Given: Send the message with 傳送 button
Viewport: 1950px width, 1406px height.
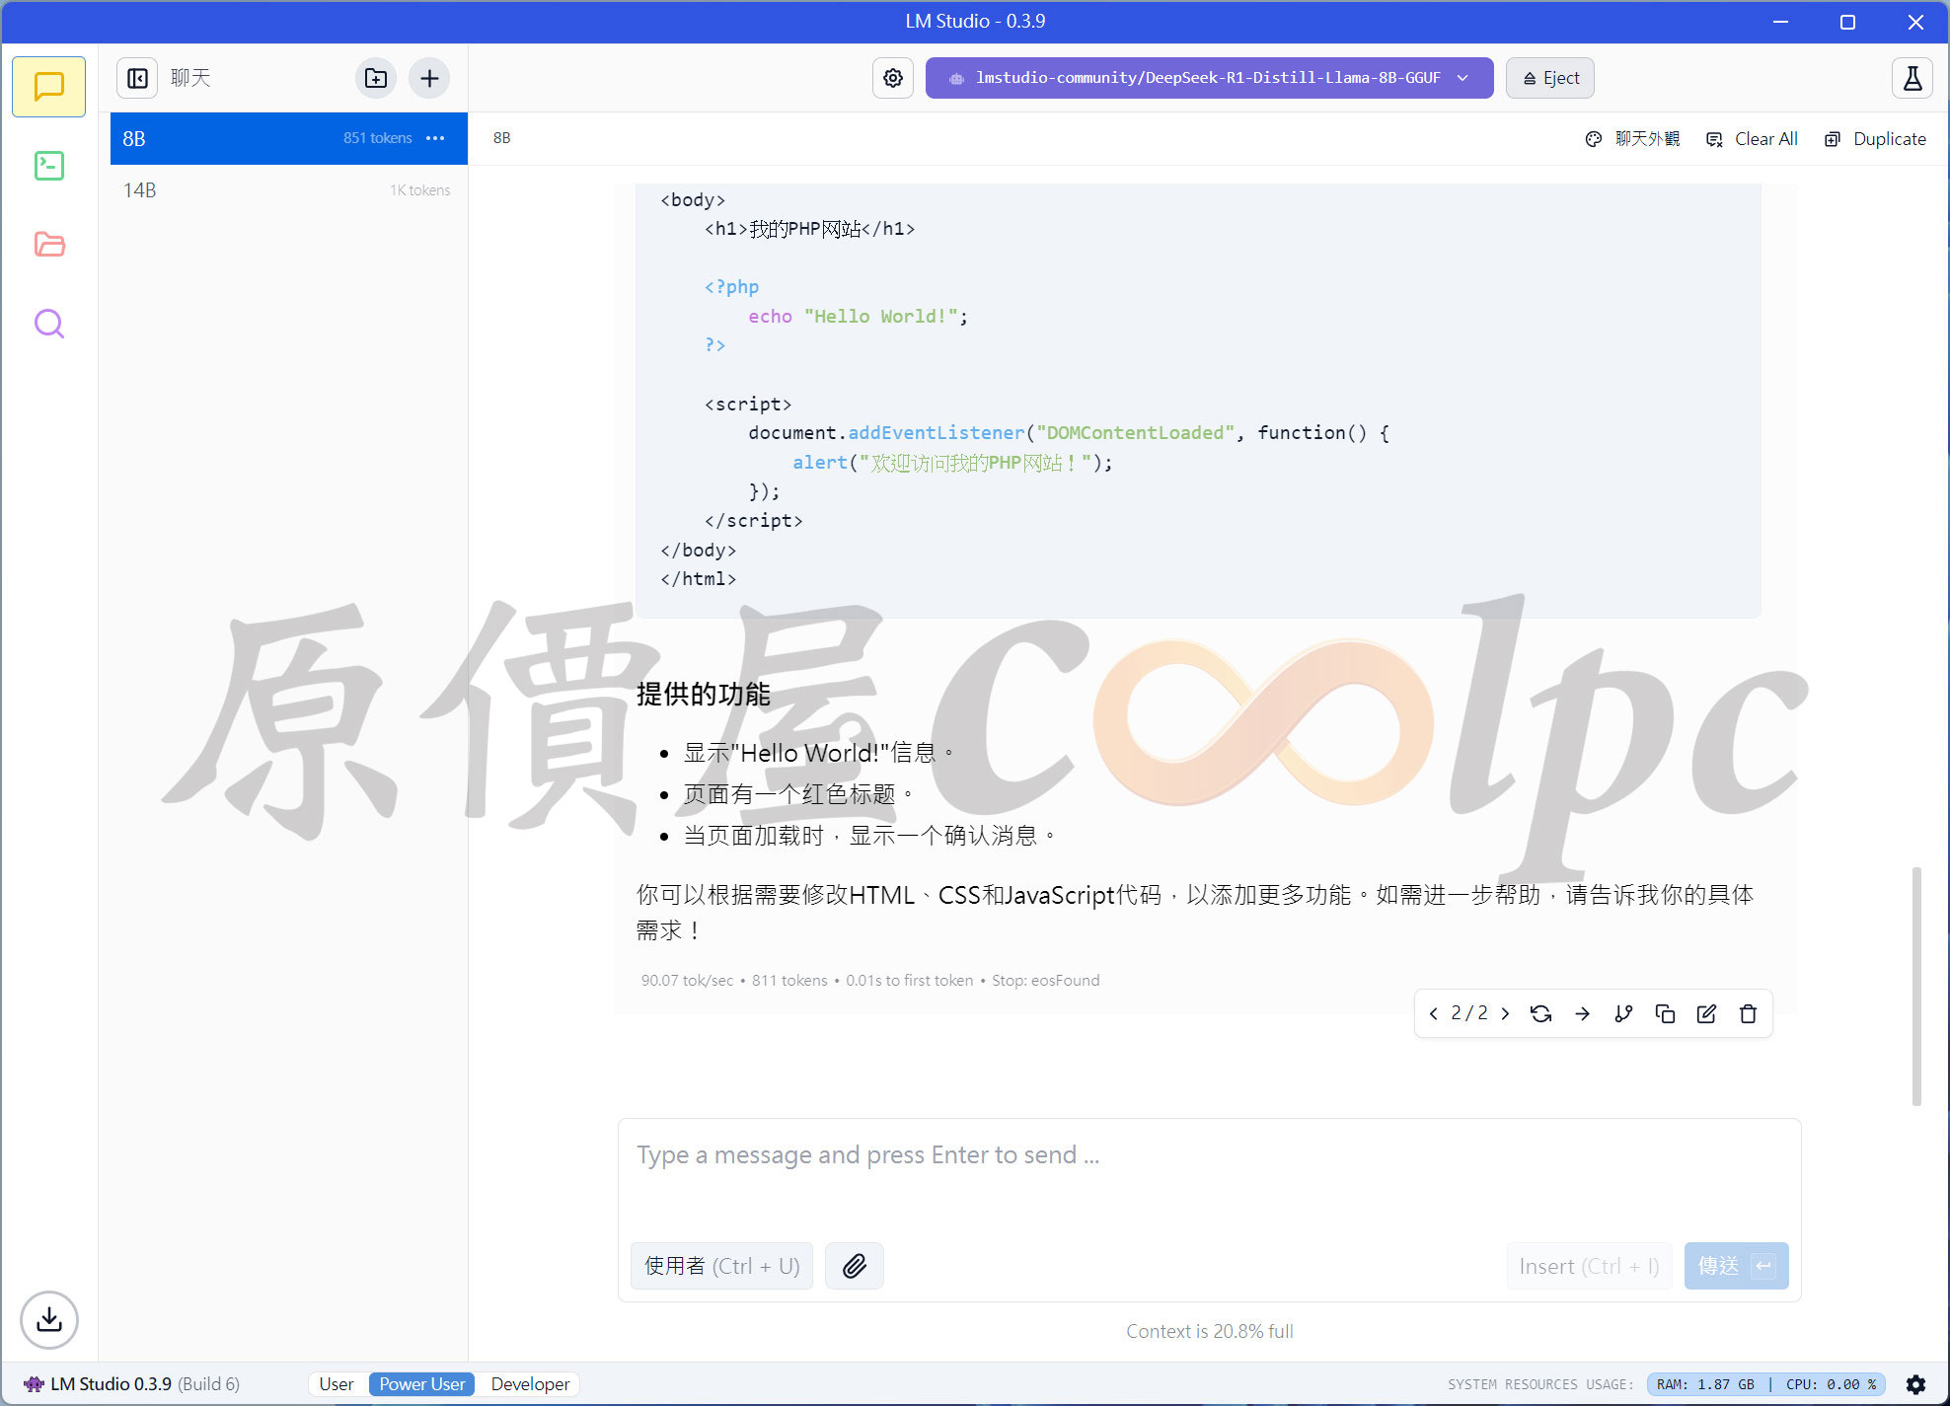Looking at the screenshot, I should [1736, 1266].
